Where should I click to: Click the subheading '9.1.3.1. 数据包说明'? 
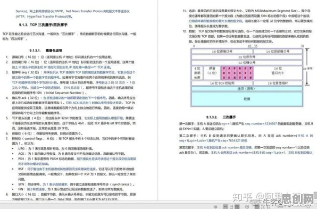(46, 51)
